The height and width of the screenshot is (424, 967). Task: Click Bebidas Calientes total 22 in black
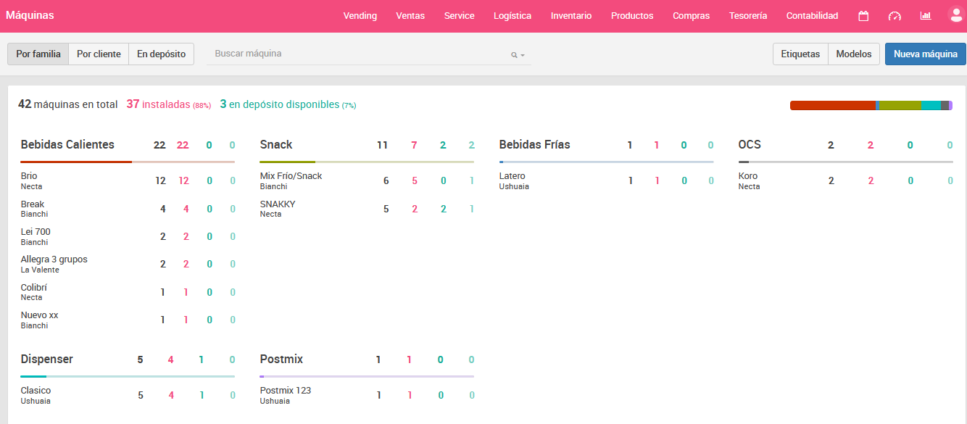pos(159,145)
